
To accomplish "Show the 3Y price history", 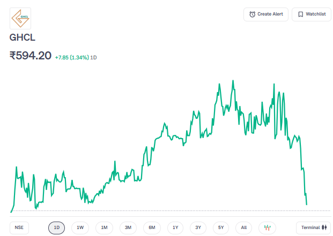I will (x=198, y=227).
